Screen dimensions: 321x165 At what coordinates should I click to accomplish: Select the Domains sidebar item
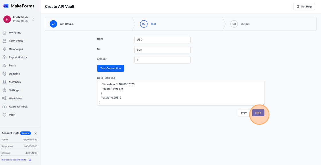click(x=13, y=74)
